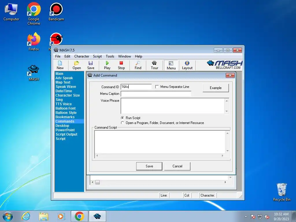
Task: Select Date/Time in the sidebar
Action: (64, 91)
